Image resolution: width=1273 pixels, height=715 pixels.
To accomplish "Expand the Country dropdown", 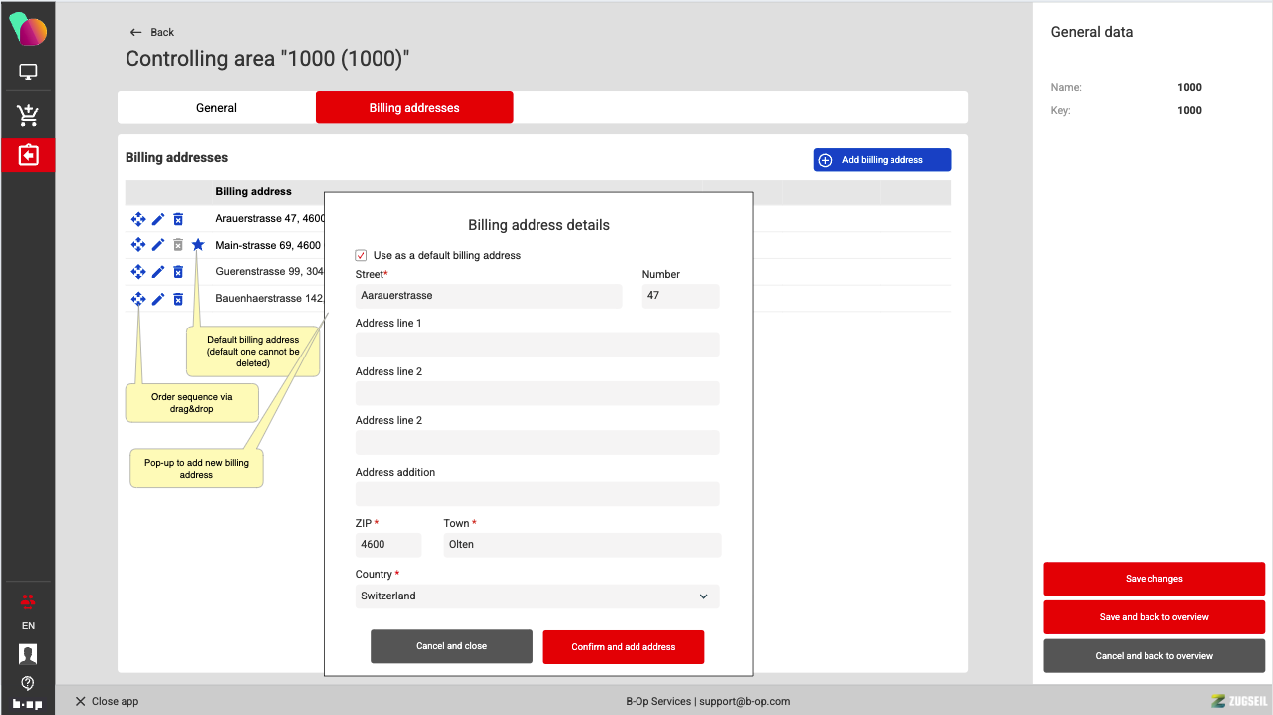I will (x=537, y=596).
